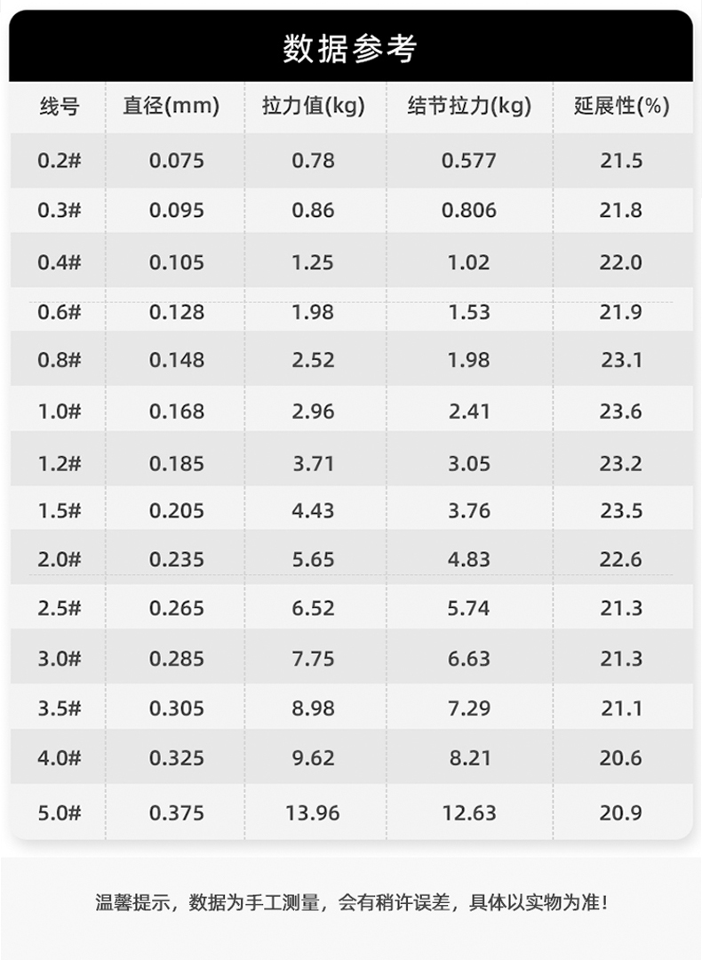
Task: Click the 0.2# line number cell
Action: pos(60,160)
